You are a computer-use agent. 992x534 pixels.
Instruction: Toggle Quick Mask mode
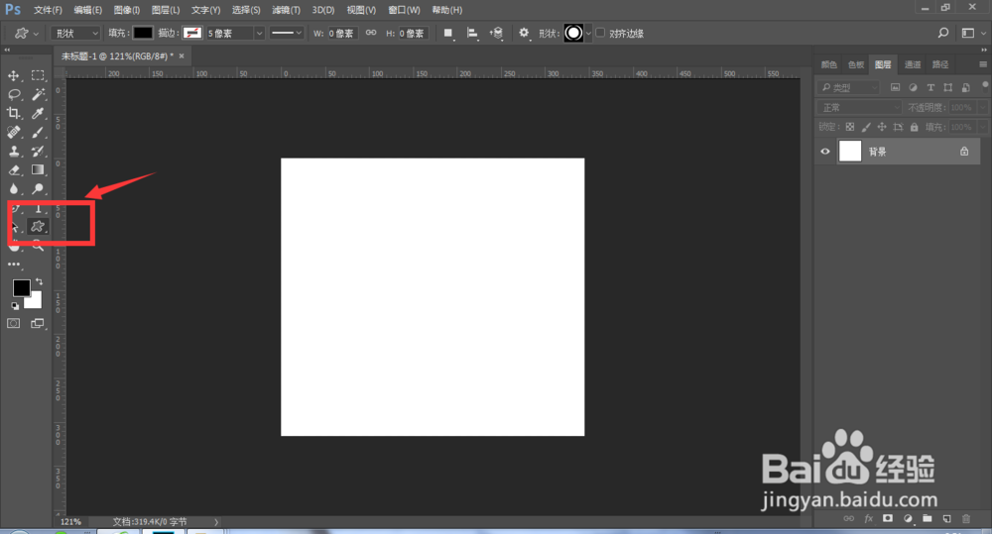13,324
